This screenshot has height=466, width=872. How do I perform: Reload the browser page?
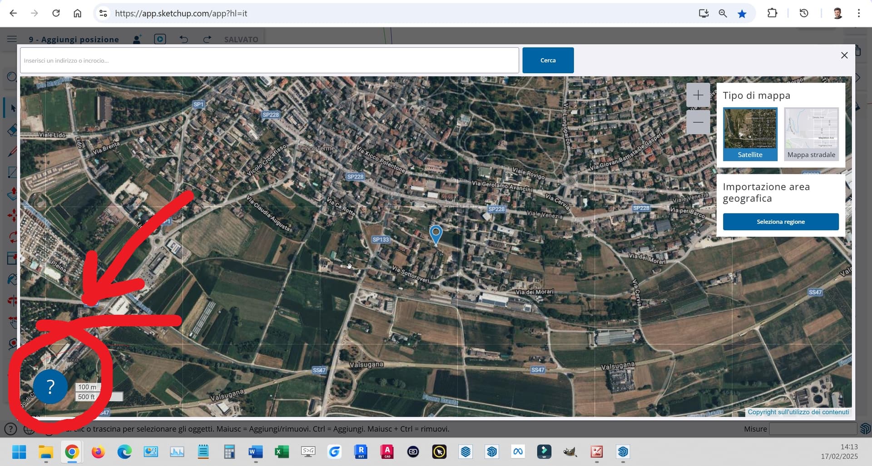pos(56,13)
